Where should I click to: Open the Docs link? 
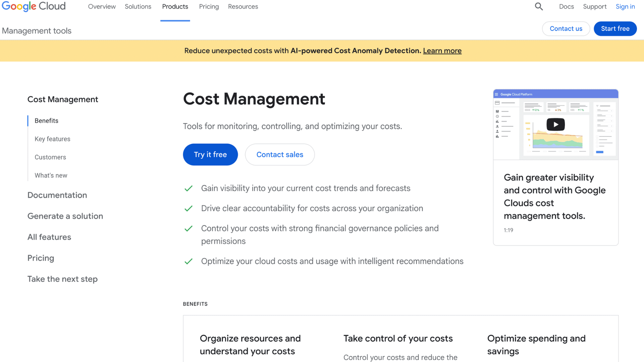point(566,6)
